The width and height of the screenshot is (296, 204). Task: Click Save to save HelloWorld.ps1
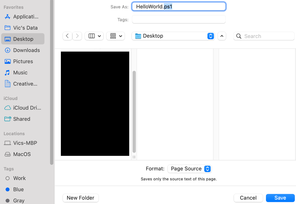coord(280,198)
